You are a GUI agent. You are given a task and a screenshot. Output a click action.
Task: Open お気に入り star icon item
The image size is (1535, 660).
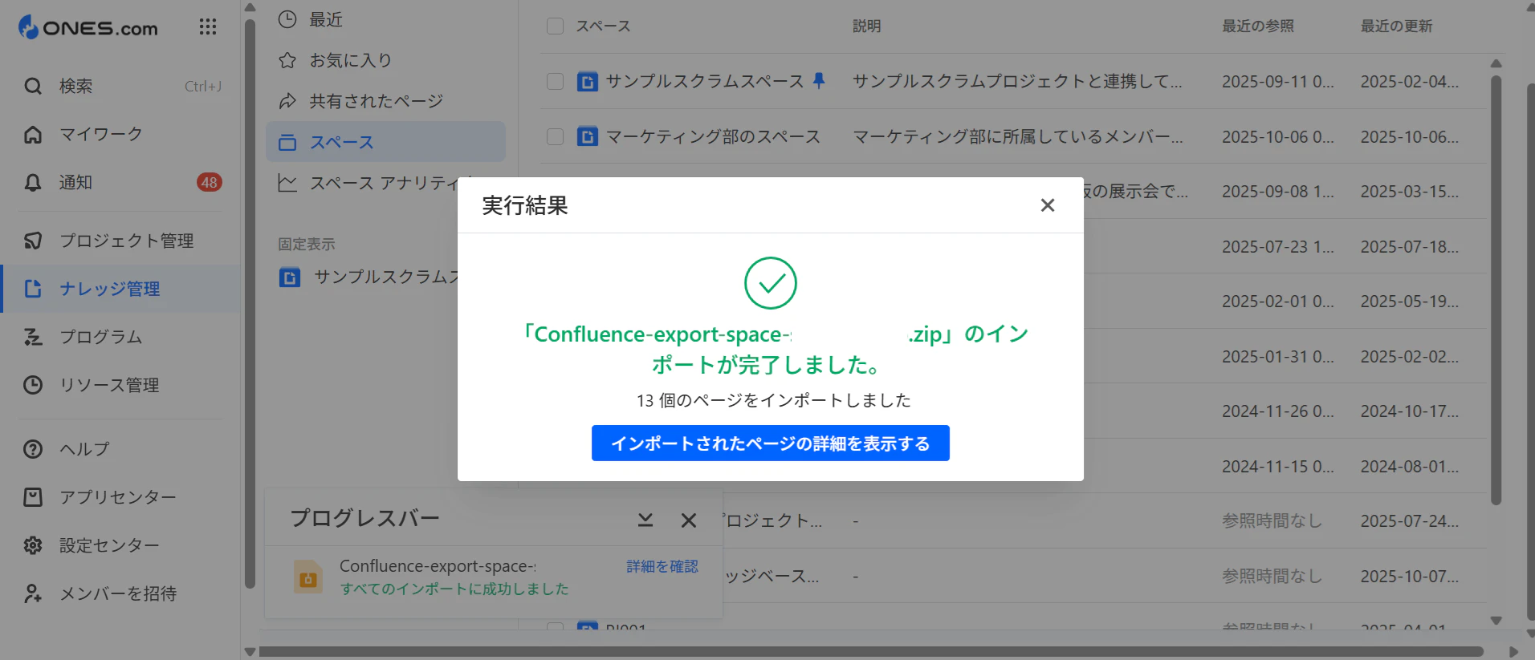(287, 60)
